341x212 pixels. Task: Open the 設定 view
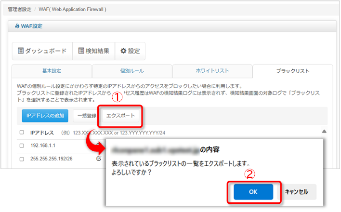(x=130, y=51)
